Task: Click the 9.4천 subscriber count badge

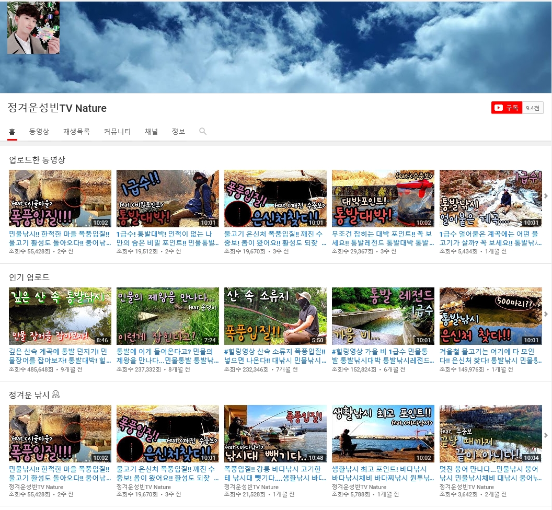Action: tap(533, 108)
